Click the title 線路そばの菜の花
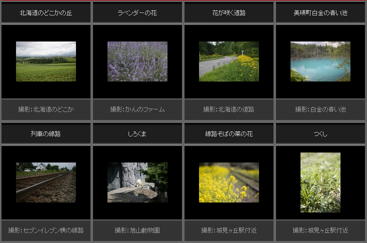The image size is (367, 243). coord(229,133)
